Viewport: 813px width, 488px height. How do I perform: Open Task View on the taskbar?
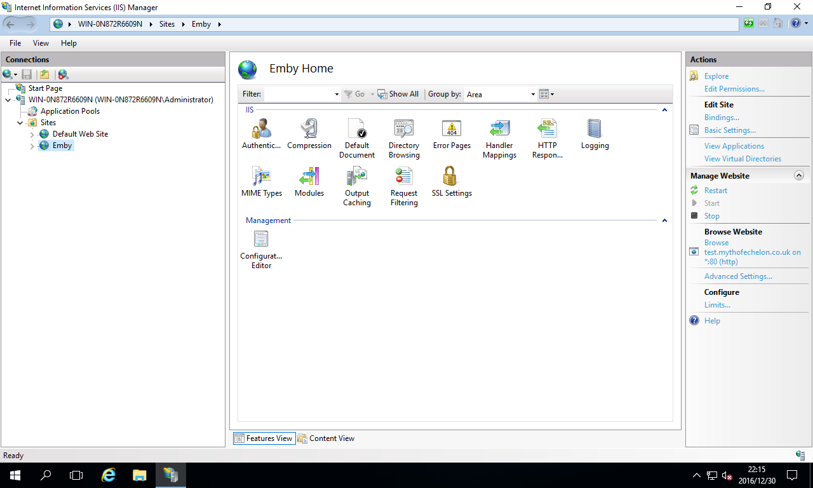[x=76, y=475]
